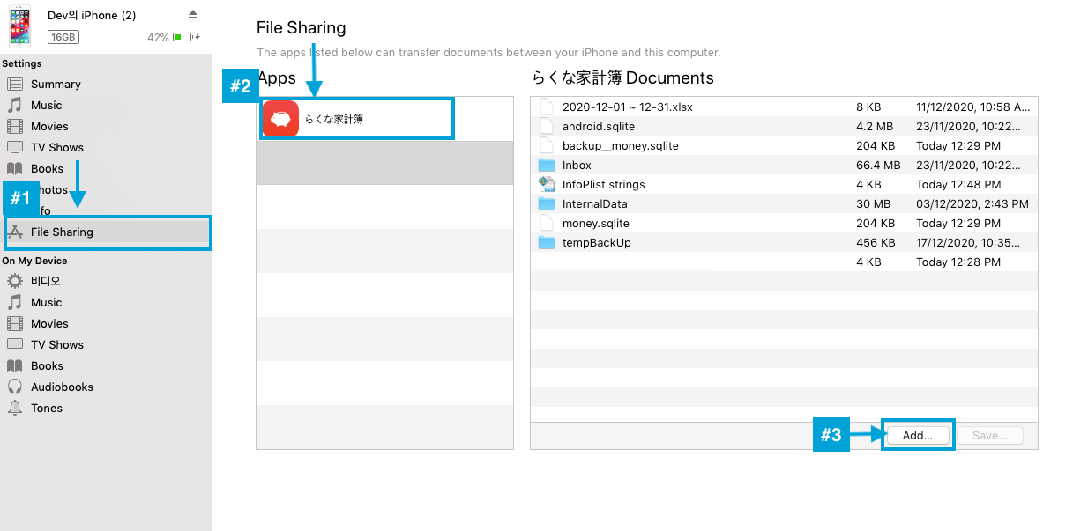This screenshot has height=531, width=1073.
Task: Open Tones under On My Device
Action: [x=46, y=409]
